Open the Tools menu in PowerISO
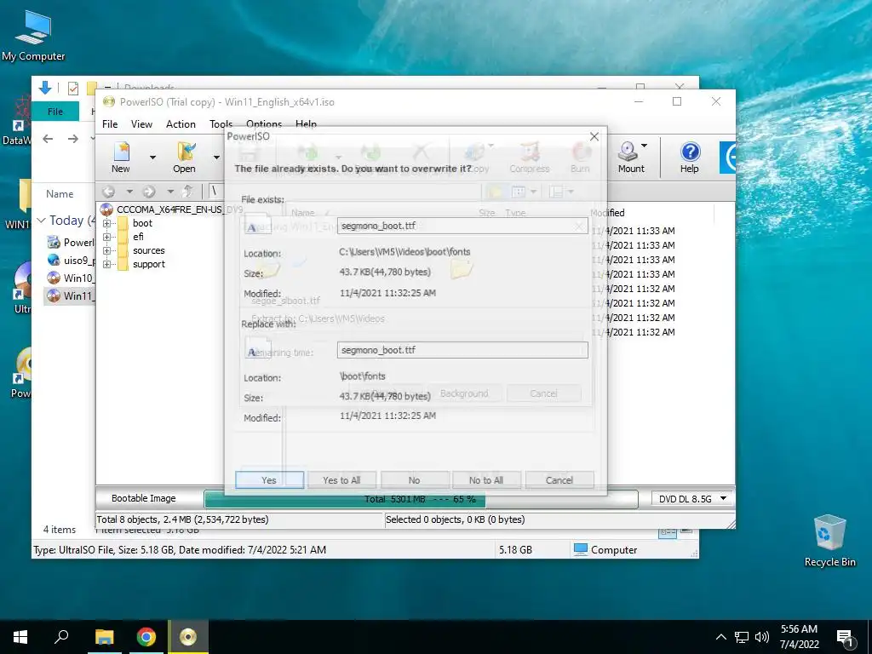 221,124
